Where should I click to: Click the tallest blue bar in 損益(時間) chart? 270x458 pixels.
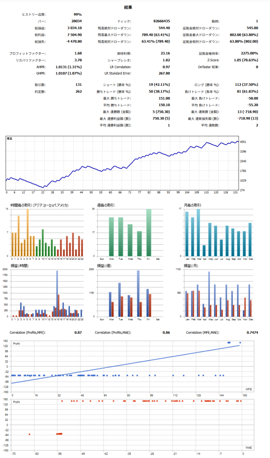coord(57,293)
